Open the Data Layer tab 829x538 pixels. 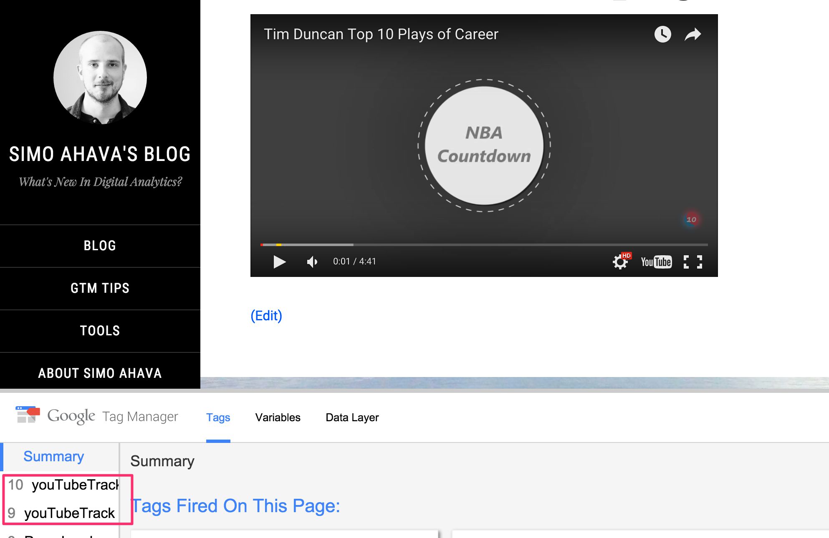point(352,417)
